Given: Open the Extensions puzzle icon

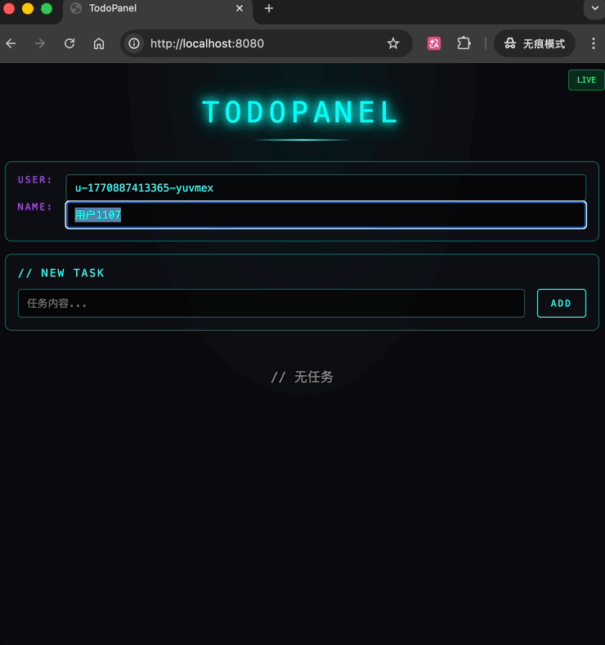Looking at the screenshot, I should [464, 43].
